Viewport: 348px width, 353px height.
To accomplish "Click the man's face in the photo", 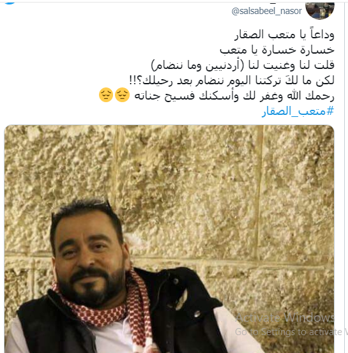I will coord(90,257).
